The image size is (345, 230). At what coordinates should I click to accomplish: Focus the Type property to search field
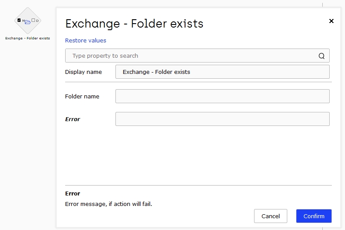pyautogui.click(x=197, y=56)
